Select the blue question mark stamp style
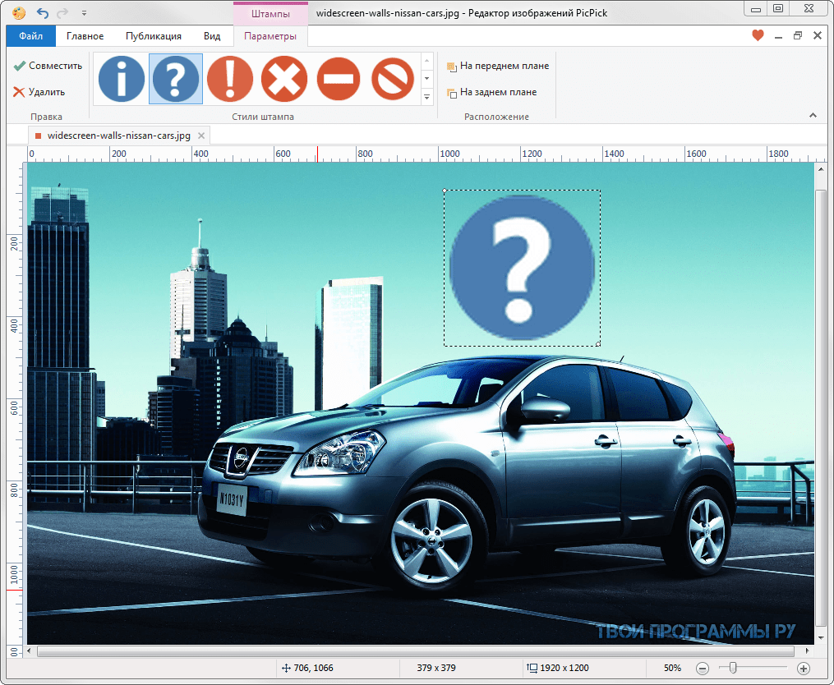 coord(176,79)
